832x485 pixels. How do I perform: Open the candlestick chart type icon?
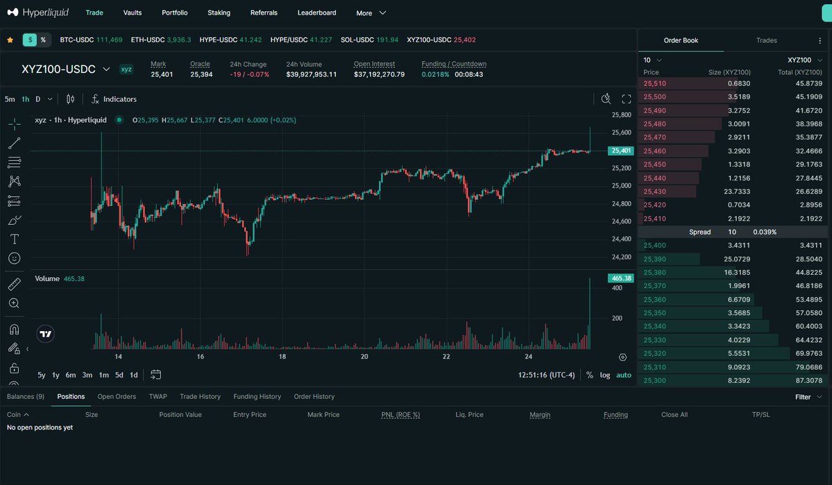click(x=70, y=99)
